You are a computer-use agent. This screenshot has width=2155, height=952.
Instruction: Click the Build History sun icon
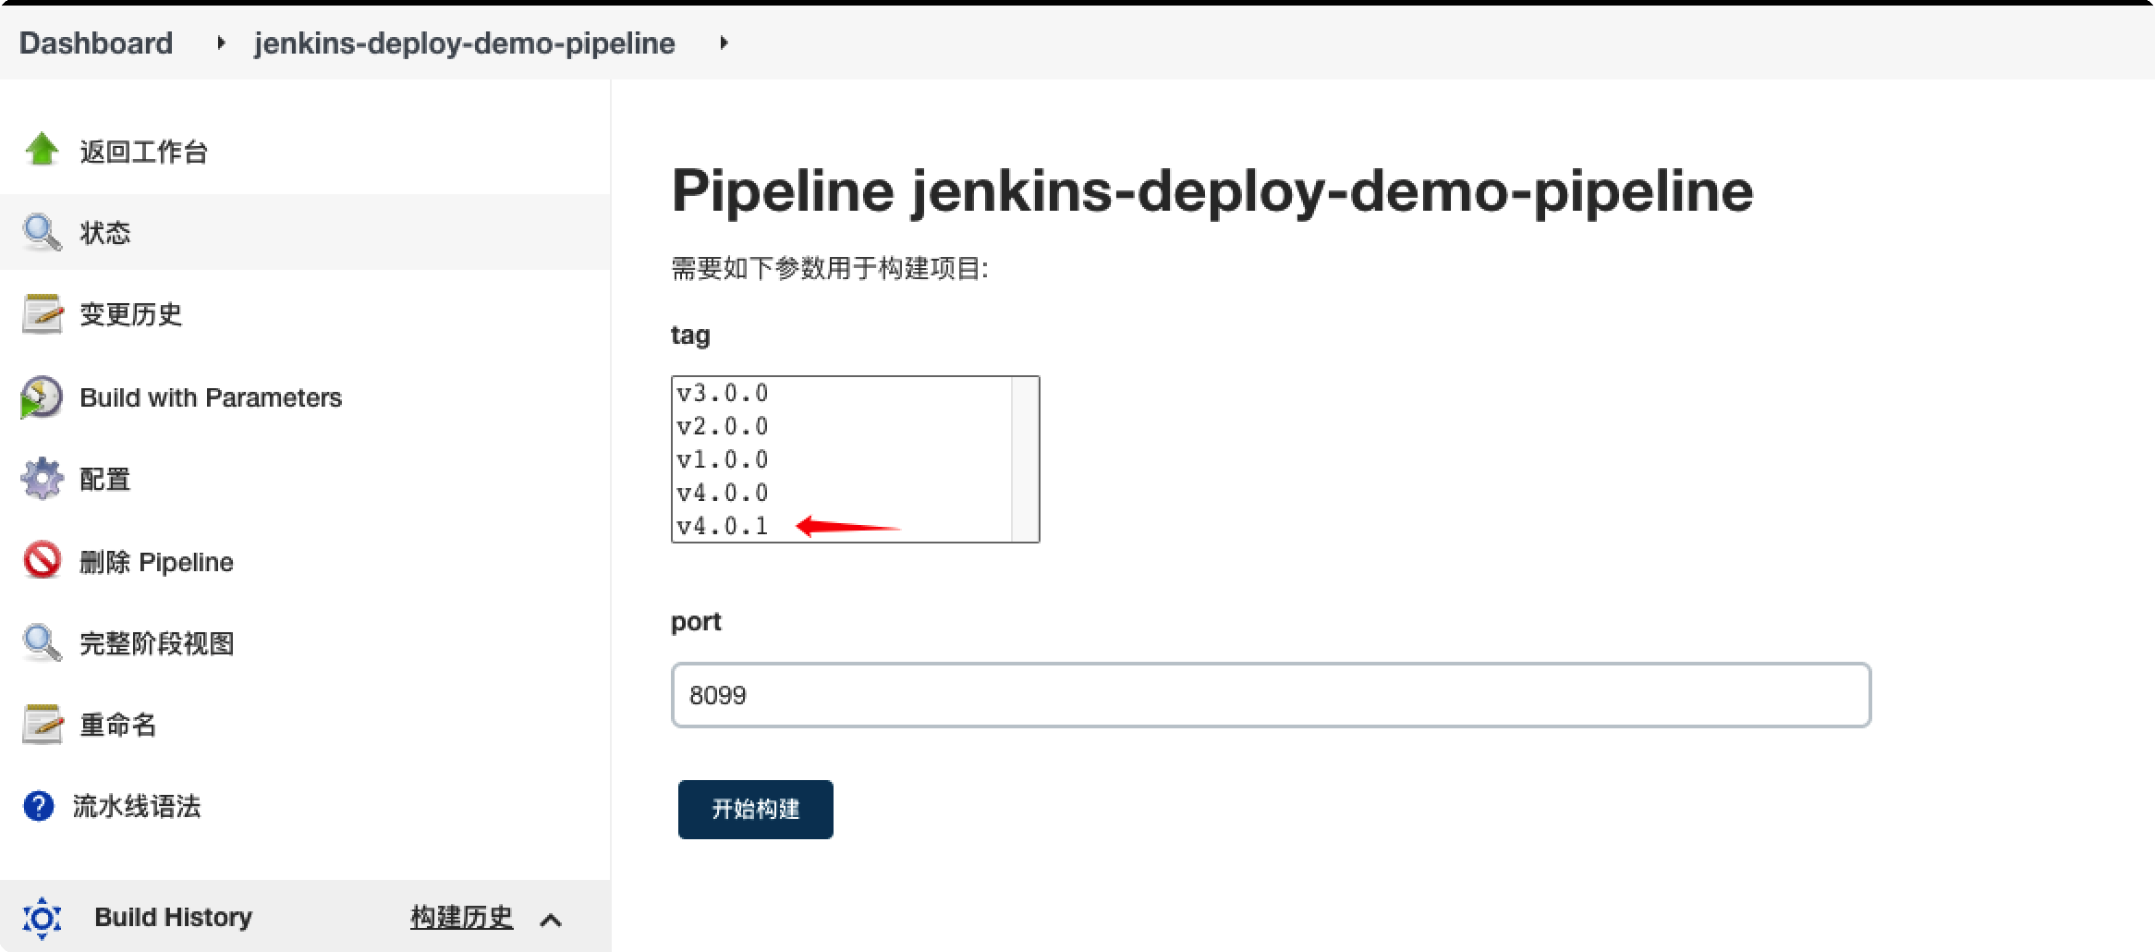tap(42, 918)
